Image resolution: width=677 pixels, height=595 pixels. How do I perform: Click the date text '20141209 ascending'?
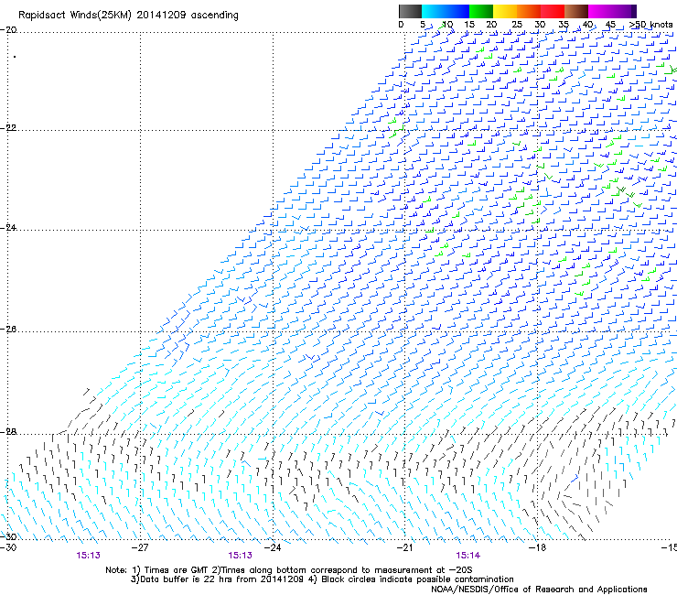pyautogui.click(x=188, y=16)
